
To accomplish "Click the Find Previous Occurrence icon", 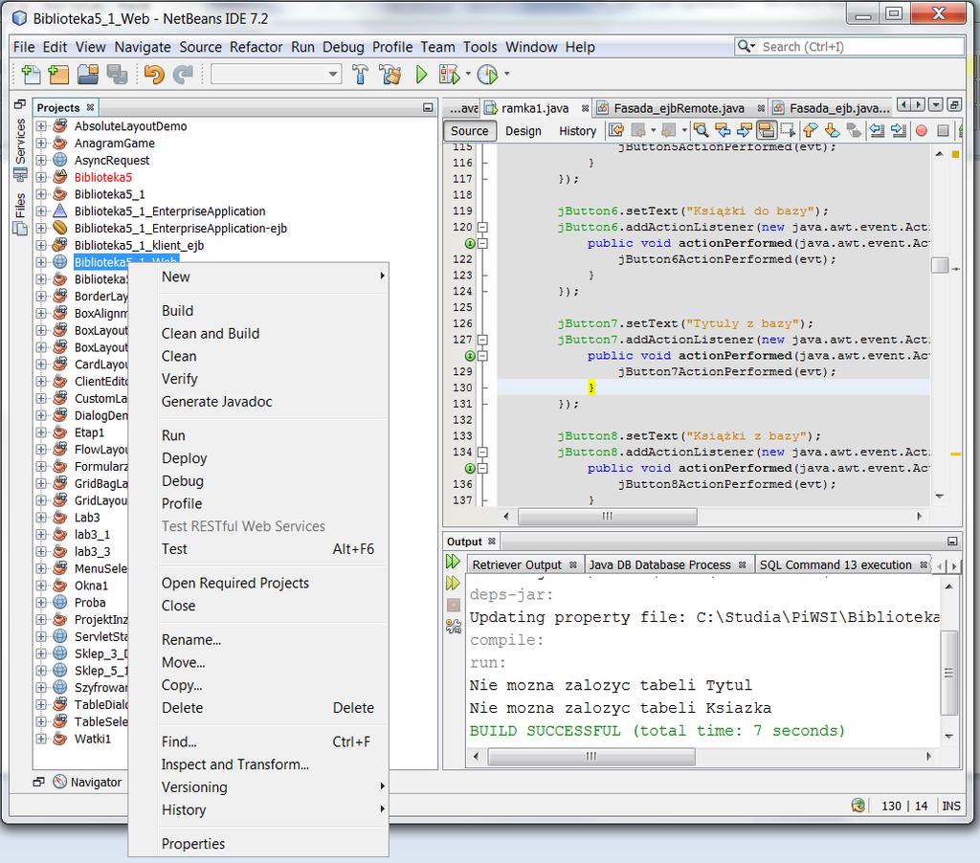I will tap(723, 130).
